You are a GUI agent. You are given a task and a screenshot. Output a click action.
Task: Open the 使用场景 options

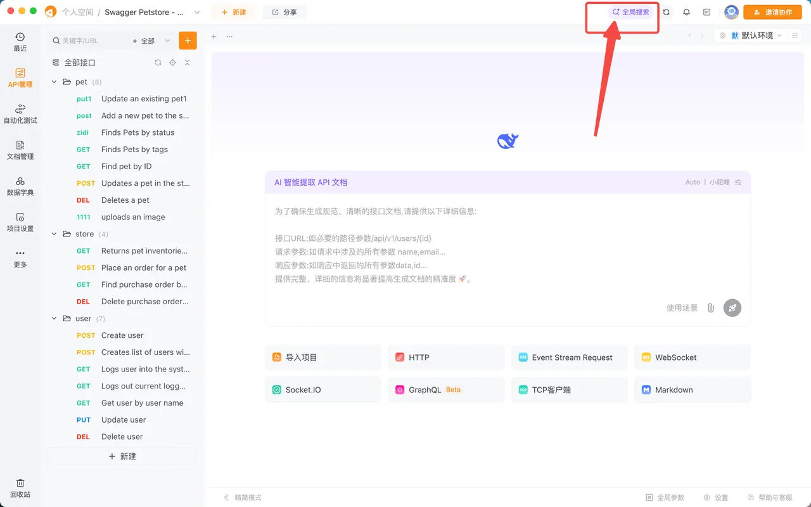tap(682, 308)
